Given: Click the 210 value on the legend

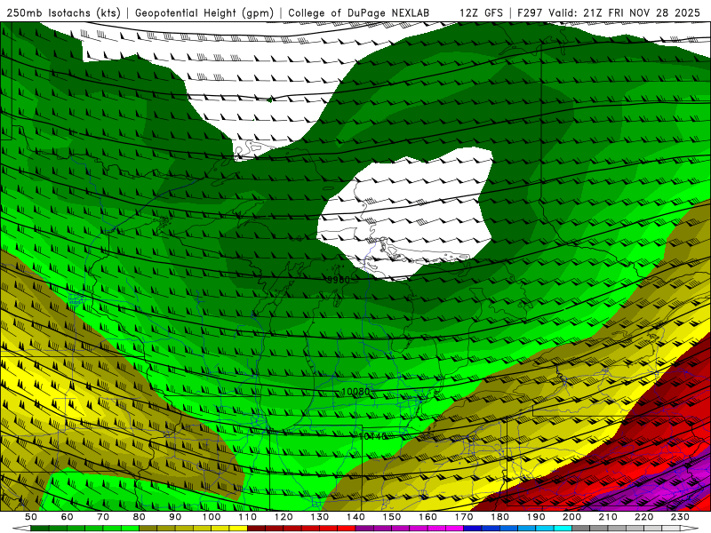Looking at the screenshot, I should (608, 517).
